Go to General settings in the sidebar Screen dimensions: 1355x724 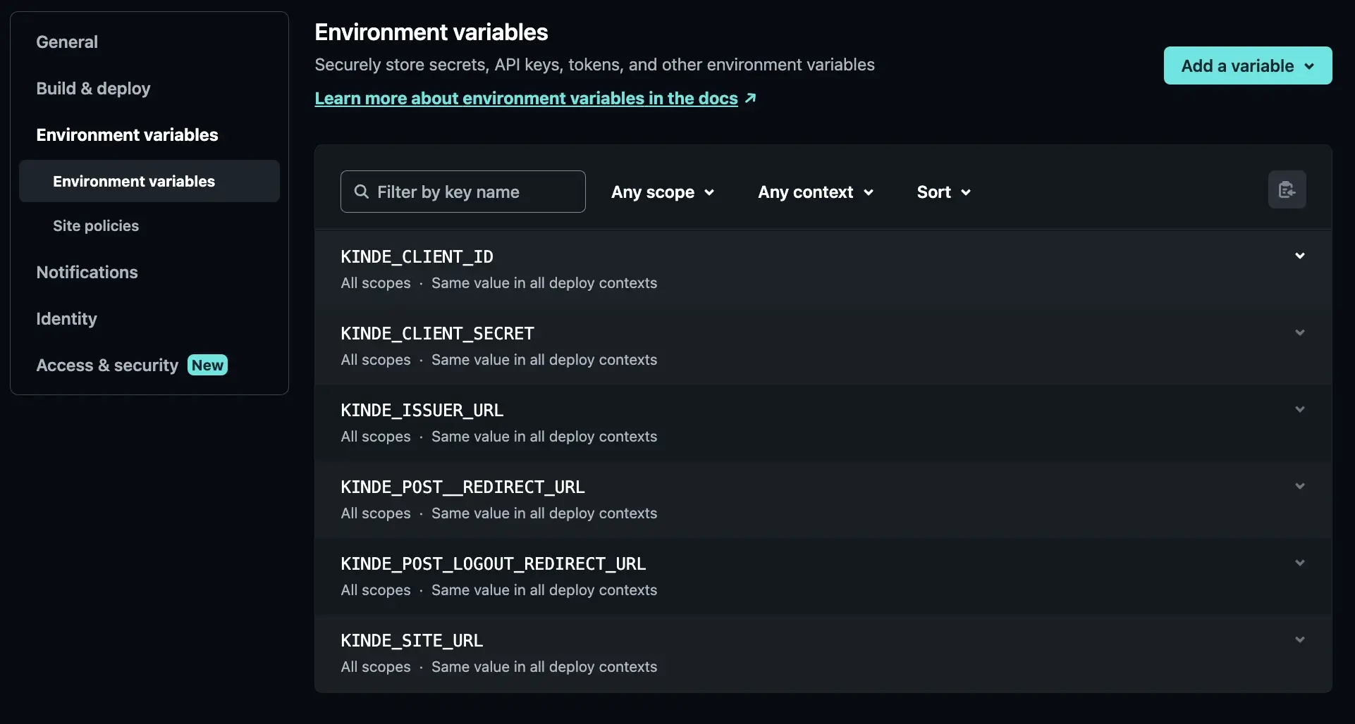point(67,42)
